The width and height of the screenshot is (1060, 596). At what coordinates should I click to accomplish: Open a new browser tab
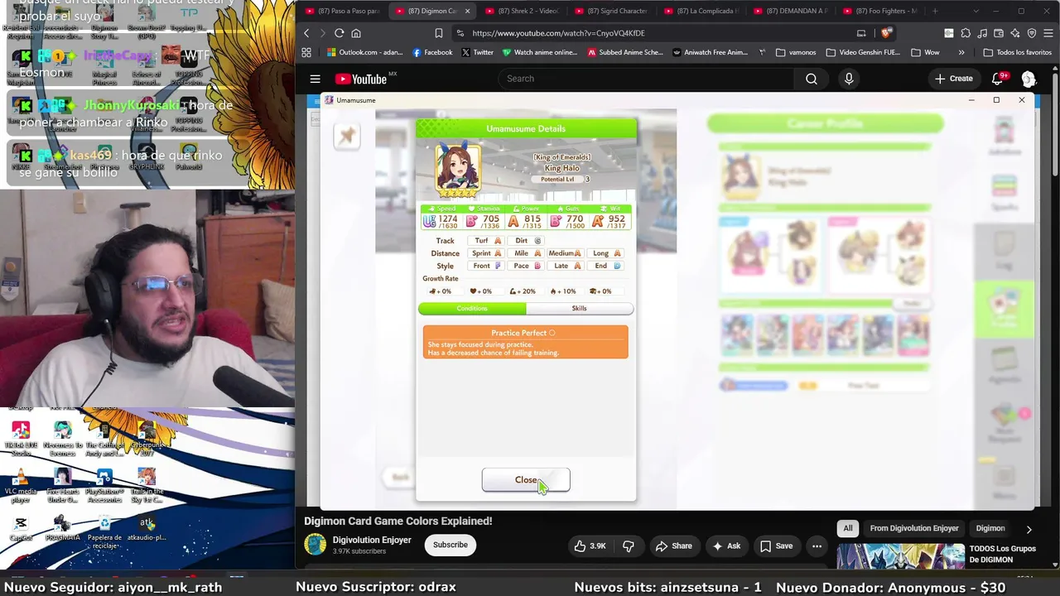pos(935,11)
